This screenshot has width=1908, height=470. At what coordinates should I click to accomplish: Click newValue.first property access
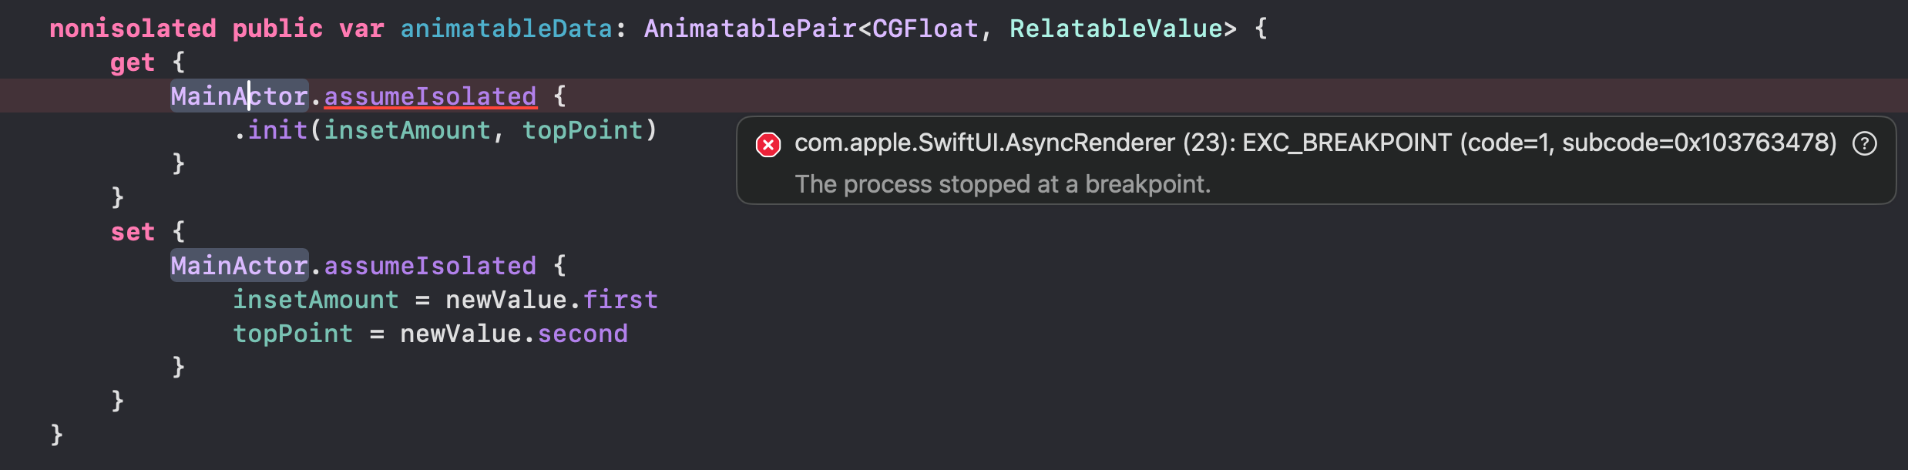tap(552, 300)
